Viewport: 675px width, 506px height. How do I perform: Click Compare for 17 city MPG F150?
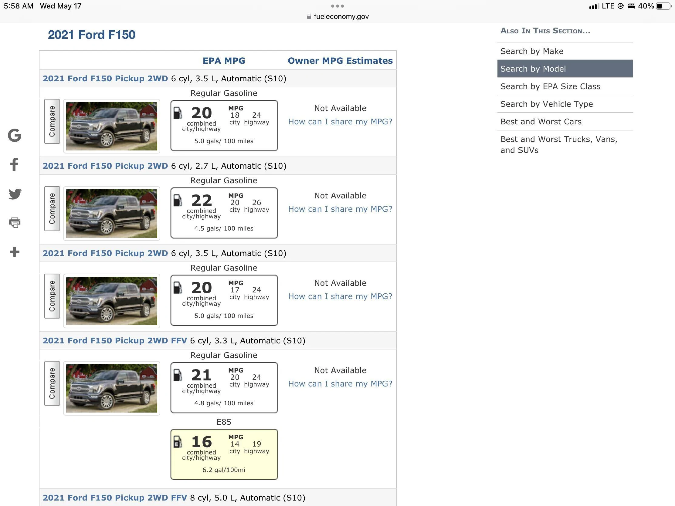52,296
